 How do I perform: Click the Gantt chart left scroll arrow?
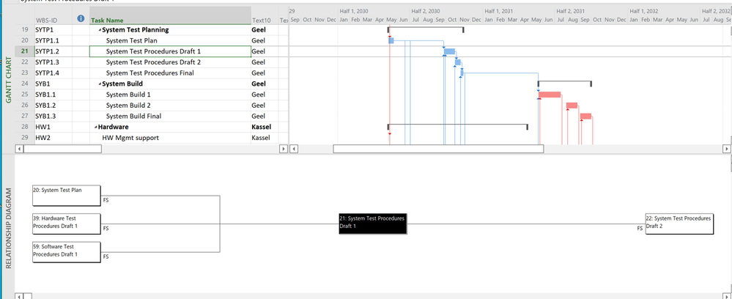click(294, 149)
